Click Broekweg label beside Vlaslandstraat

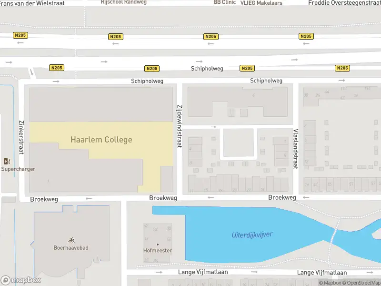(282, 197)
